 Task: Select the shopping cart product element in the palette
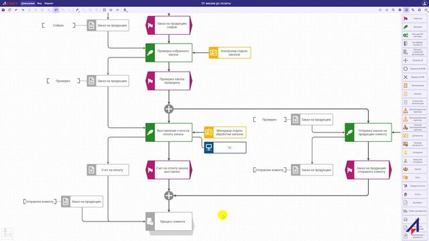coord(414,186)
